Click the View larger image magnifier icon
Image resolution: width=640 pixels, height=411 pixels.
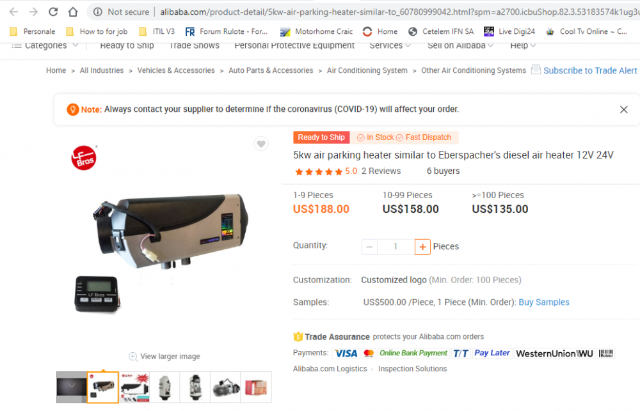coord(133,357)
